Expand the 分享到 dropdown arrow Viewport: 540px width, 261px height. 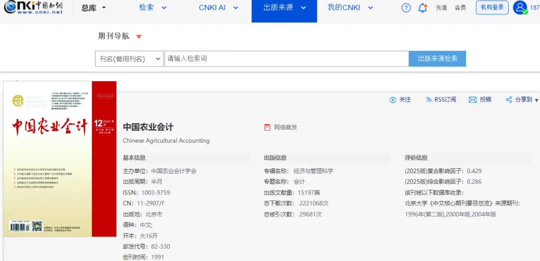tap(536, 100)
